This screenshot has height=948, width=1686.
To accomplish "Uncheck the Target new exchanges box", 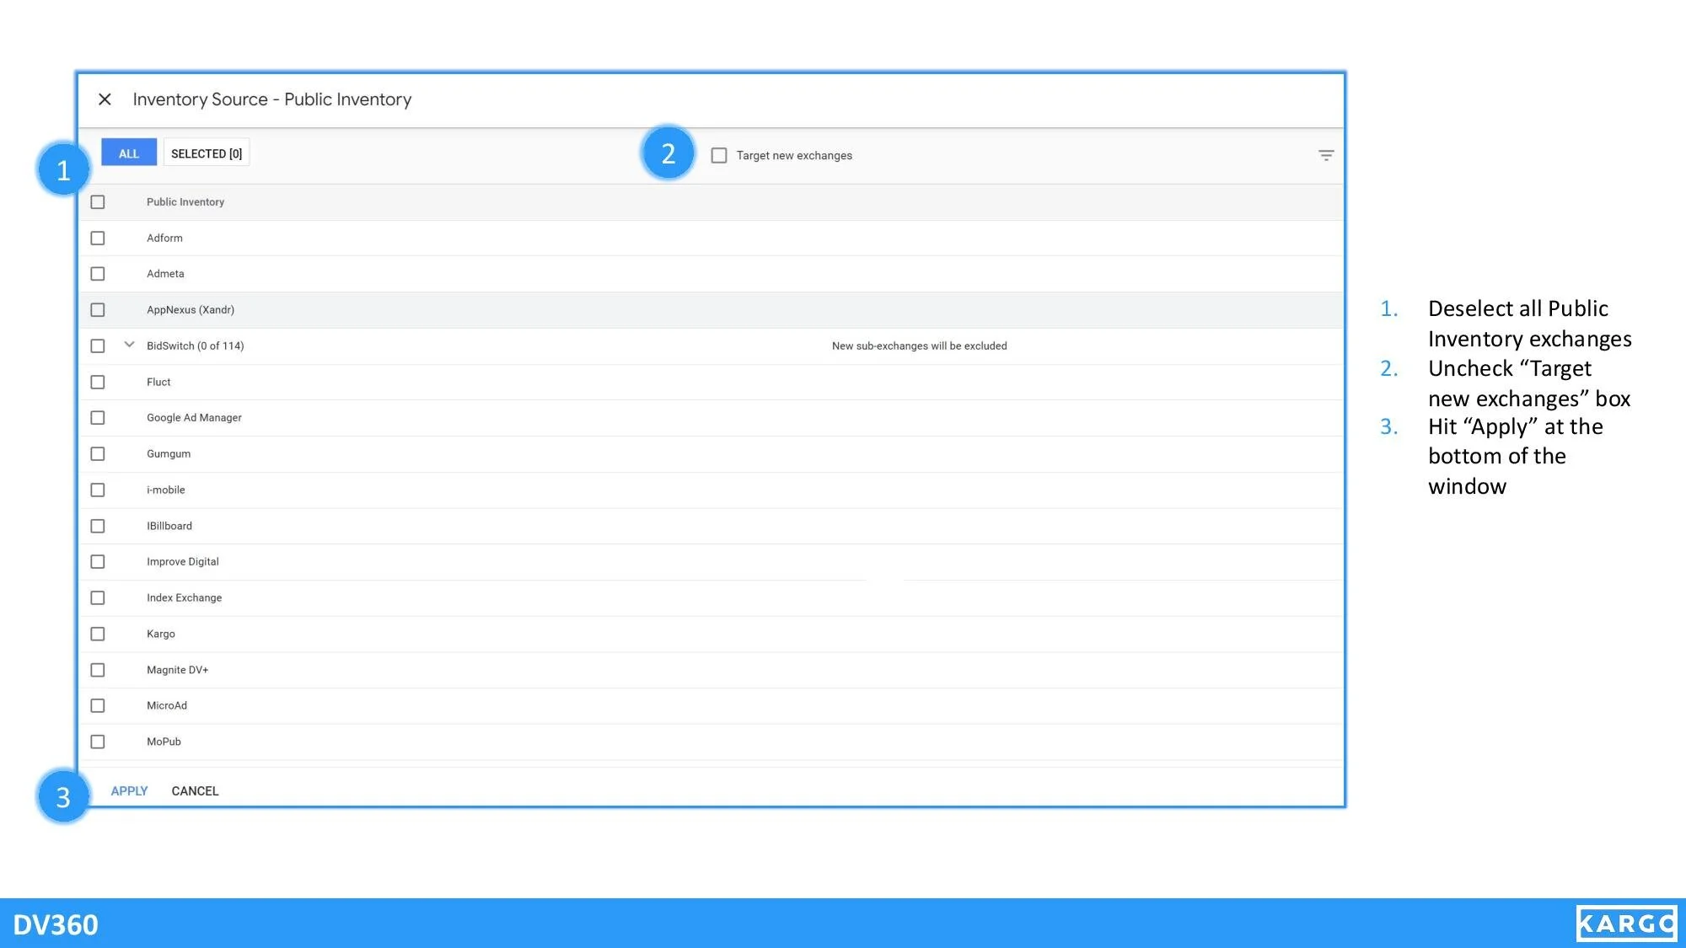I will pyautogui.click(x=720, y=155).
